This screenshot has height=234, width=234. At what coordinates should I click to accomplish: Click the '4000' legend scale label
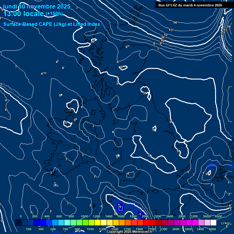click(212, 229)
